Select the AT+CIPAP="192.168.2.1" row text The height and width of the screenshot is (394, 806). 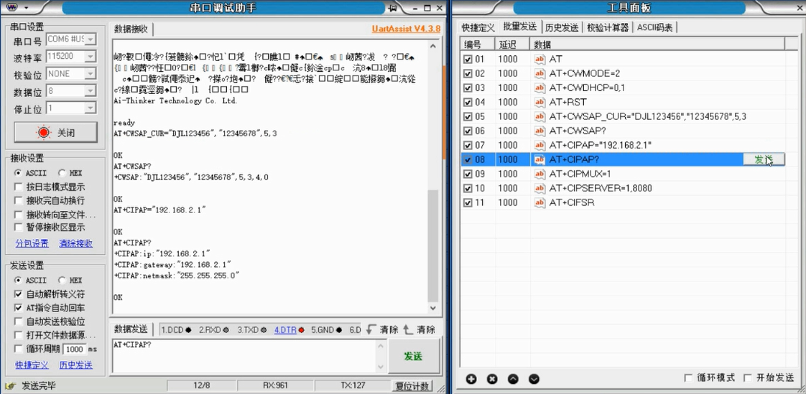(601, 146)
